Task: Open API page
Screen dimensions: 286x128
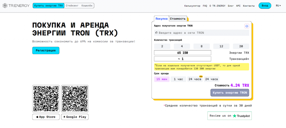Action: tap(238, 6)
